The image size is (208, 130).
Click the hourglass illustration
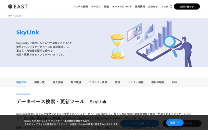[x=118, y=47]
